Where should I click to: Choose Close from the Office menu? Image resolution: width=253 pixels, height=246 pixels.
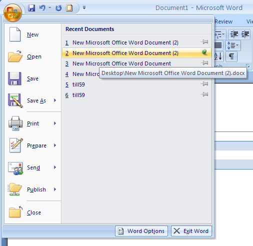(x=32, y=212)
